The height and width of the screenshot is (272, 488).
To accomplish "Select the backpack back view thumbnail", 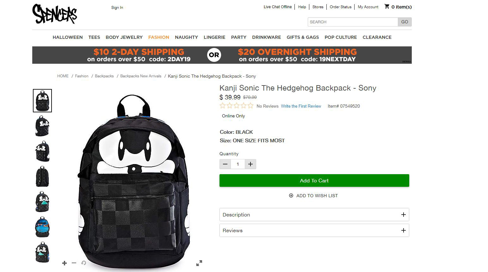I will tap(42, 177).
